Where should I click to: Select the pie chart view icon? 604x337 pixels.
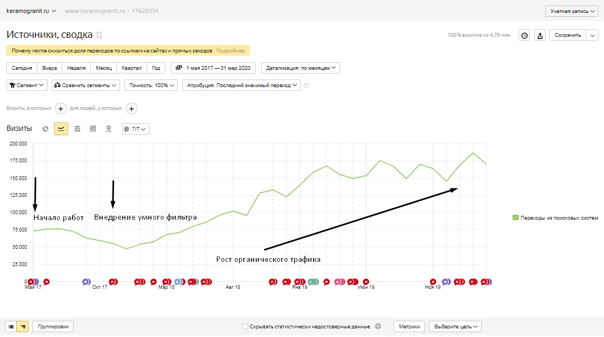pyautogui.click(x=45, y=129)
